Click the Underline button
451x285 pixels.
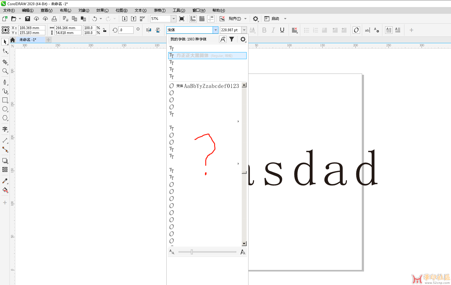pyautogui.click(x=282, y=30)
